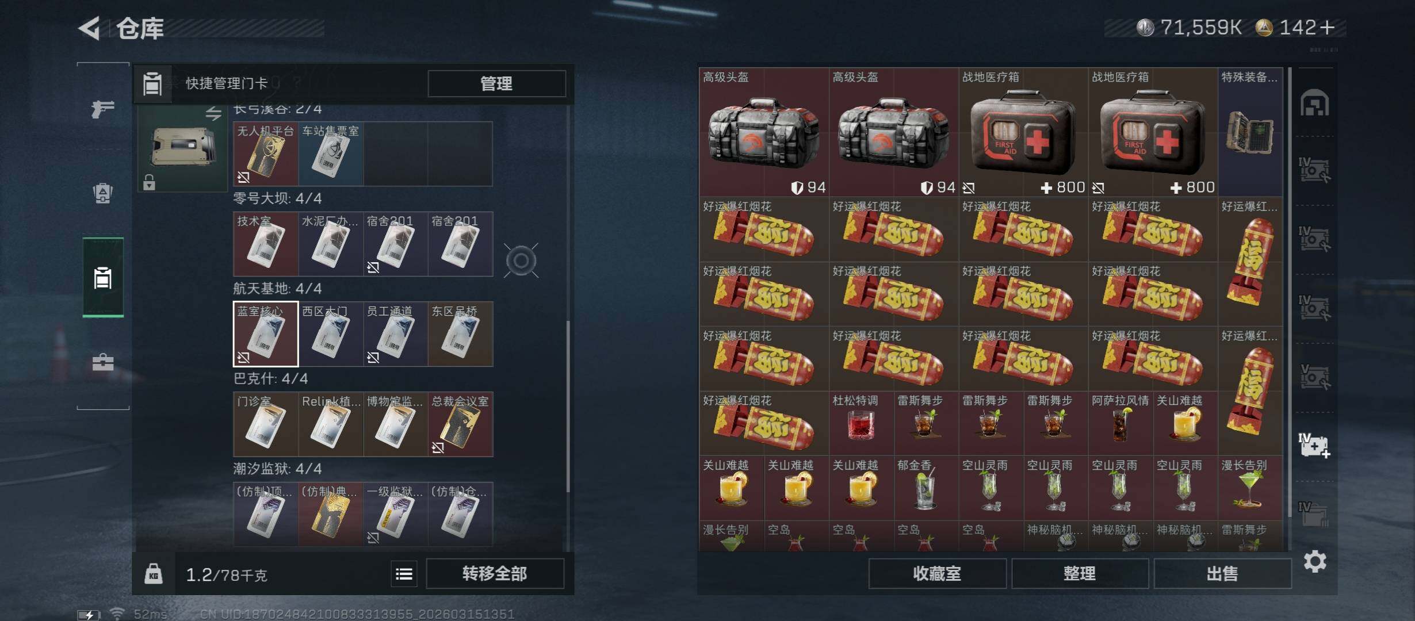This screenshot has height=621, width=1415.
Task: Go back using the warehouse back arrow
Action: [x=89, y=28]
